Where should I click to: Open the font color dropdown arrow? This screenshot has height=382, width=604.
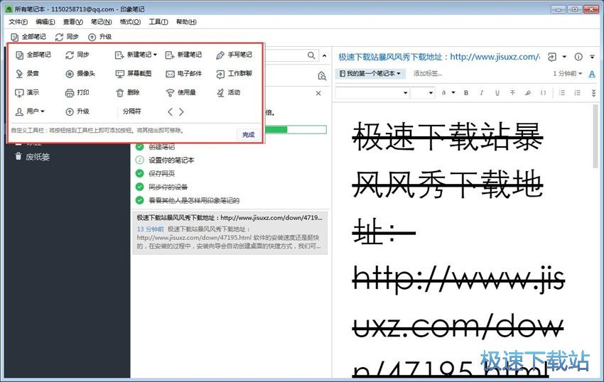click(453, 92)
